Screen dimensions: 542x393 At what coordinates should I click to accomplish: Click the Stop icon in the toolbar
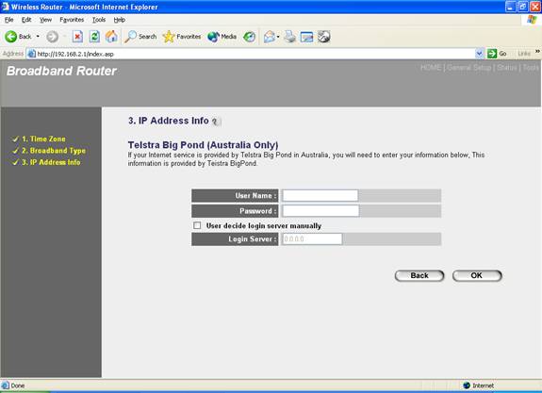point(77,37)
